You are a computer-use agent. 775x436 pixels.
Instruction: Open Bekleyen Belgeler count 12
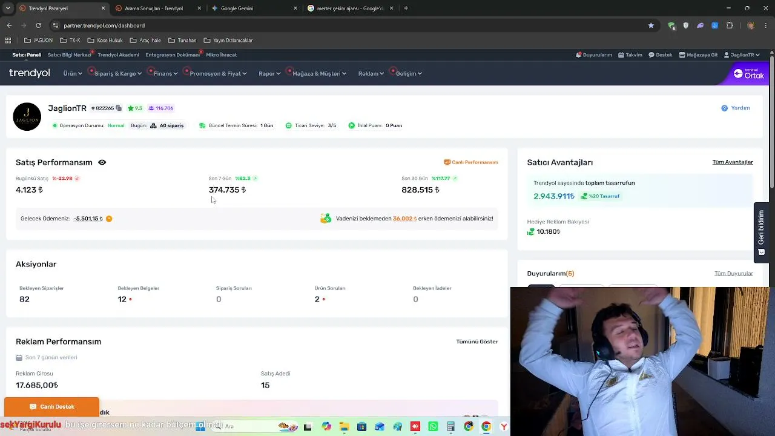[122, 299]
